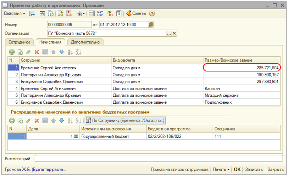Clear organization field with X button
The height and width of the screenshot is (176, 288).
click(x=174, y=33)
